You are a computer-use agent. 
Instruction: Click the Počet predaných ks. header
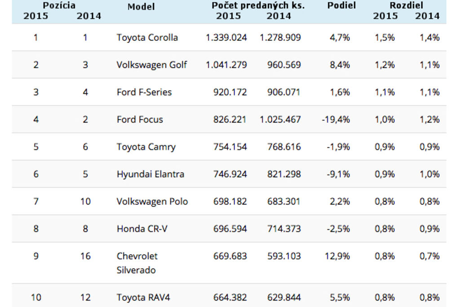pyautogui.click(x=258, y=5)
